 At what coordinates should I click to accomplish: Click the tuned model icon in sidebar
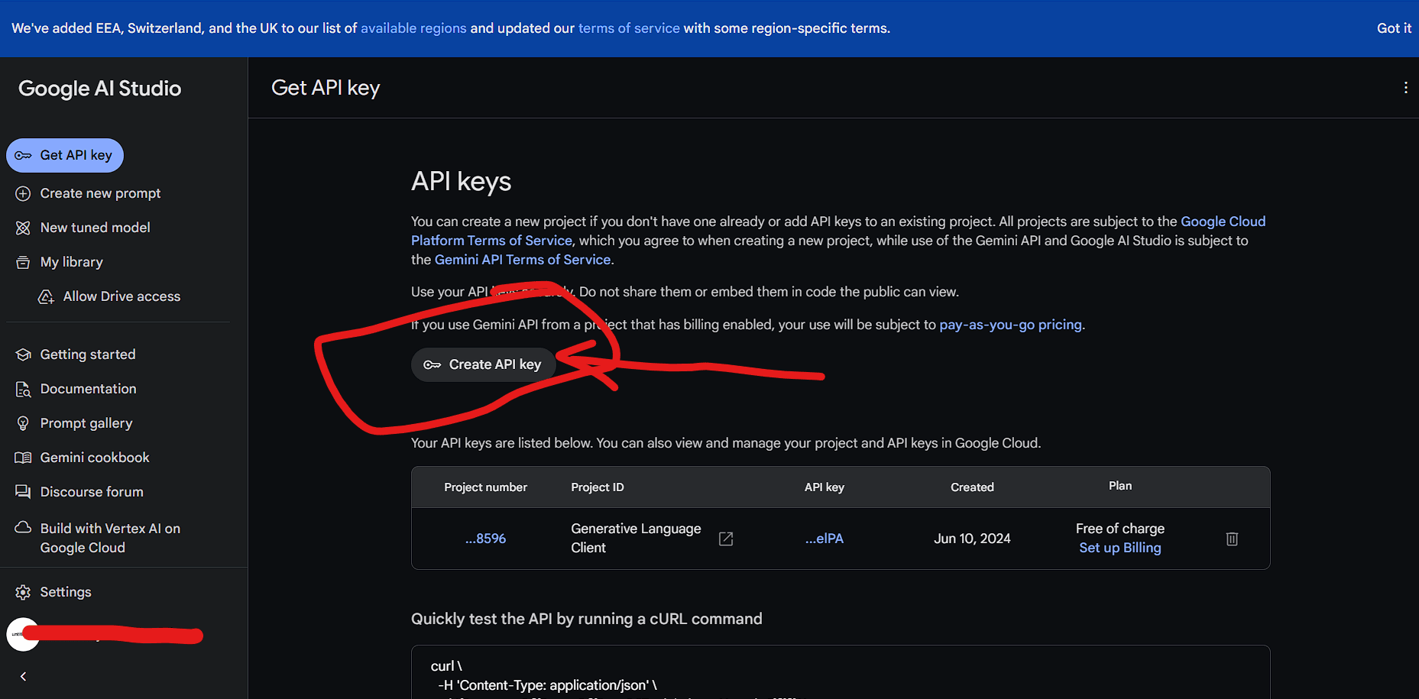tap(23, 228)
